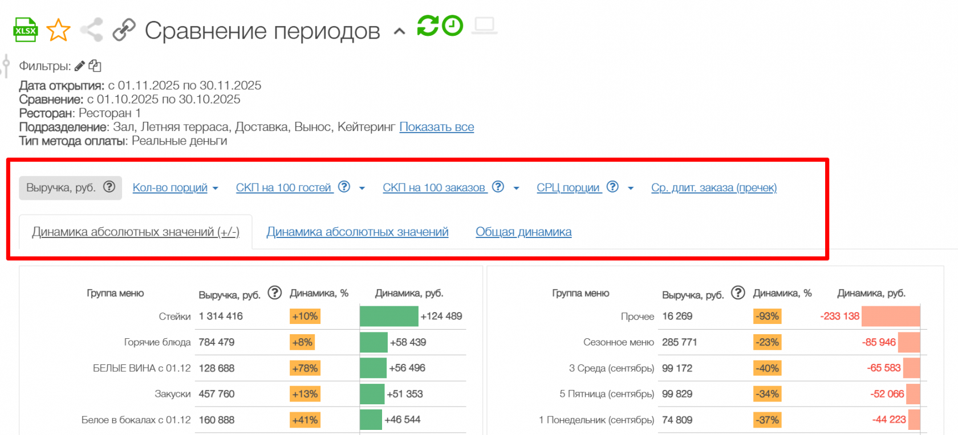Select the Выручка, руб. metric button
Screen dimensions: 958x435
pyautogui.click(x=70, y=188)
